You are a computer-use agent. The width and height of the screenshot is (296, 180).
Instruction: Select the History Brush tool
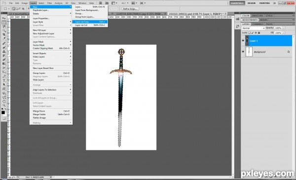4,56
